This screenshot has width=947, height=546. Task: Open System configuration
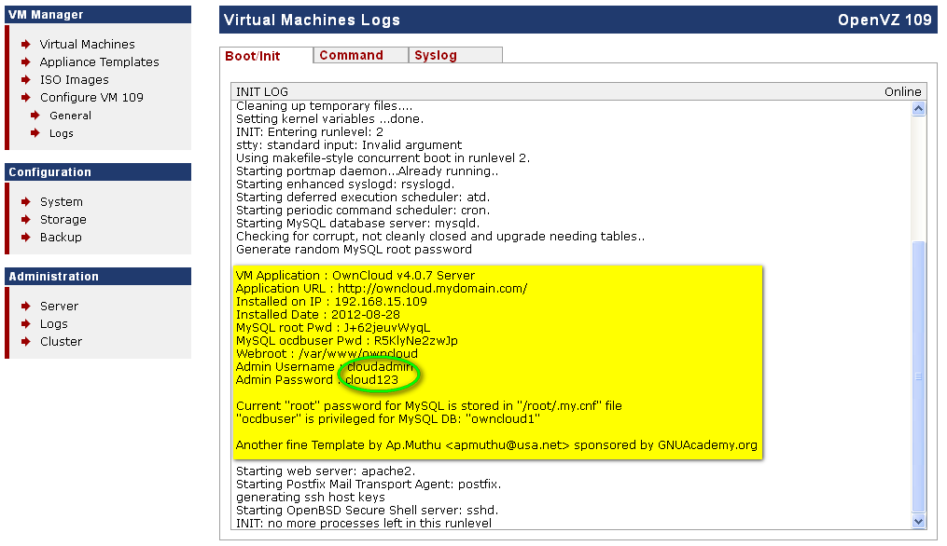(x=61, y=202)
